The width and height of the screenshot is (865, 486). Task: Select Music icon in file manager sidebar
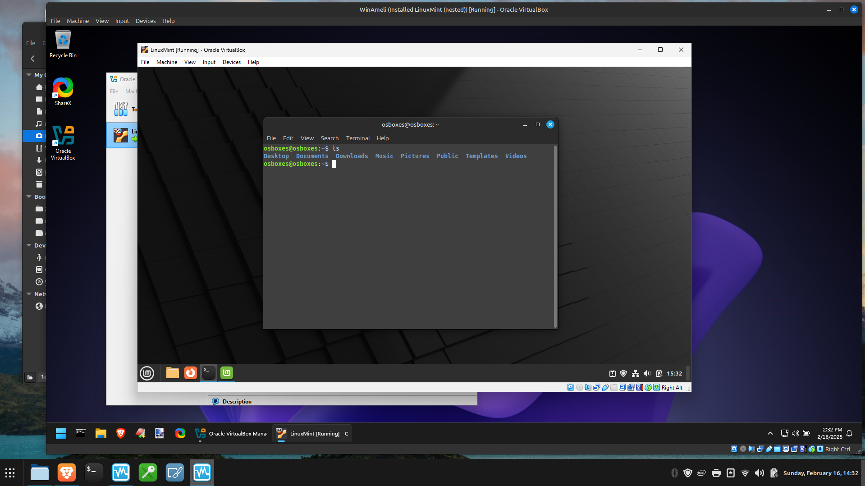(x=39, y=124)
